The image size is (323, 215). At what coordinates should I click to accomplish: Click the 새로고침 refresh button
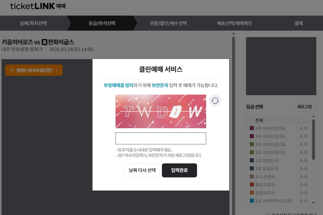pos(304,107)
